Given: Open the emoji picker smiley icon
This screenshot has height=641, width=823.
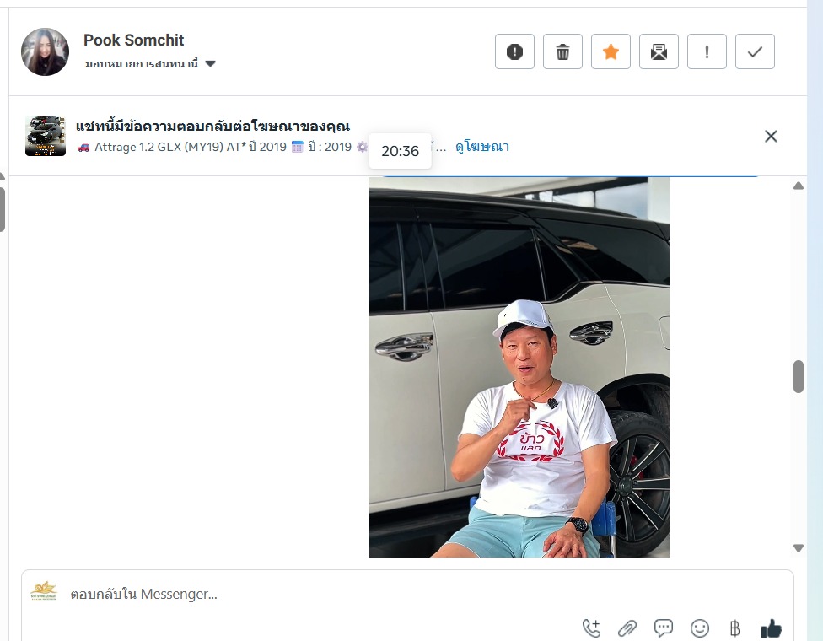Looking at the screenshot, I should 700,628.
